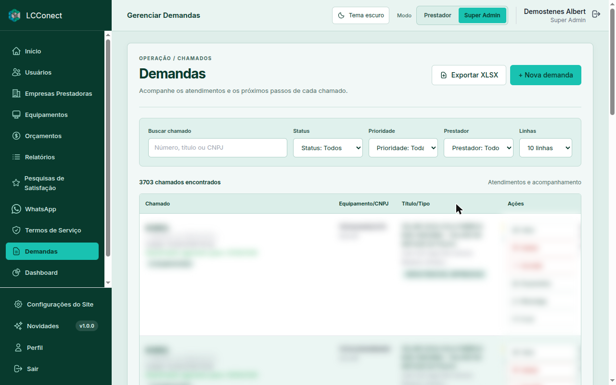Screen dimensions: 616x385
Task: Open Empresas Prestadoras menu item
Action: [52, 93]
